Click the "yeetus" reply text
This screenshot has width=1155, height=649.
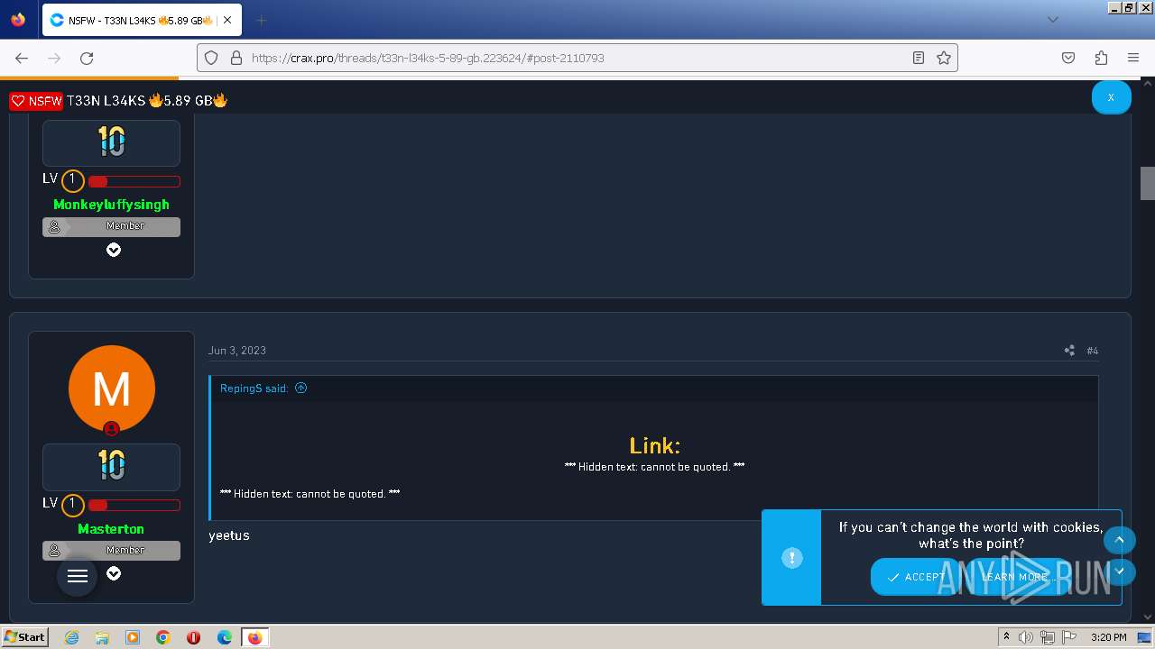click(229, 535)
